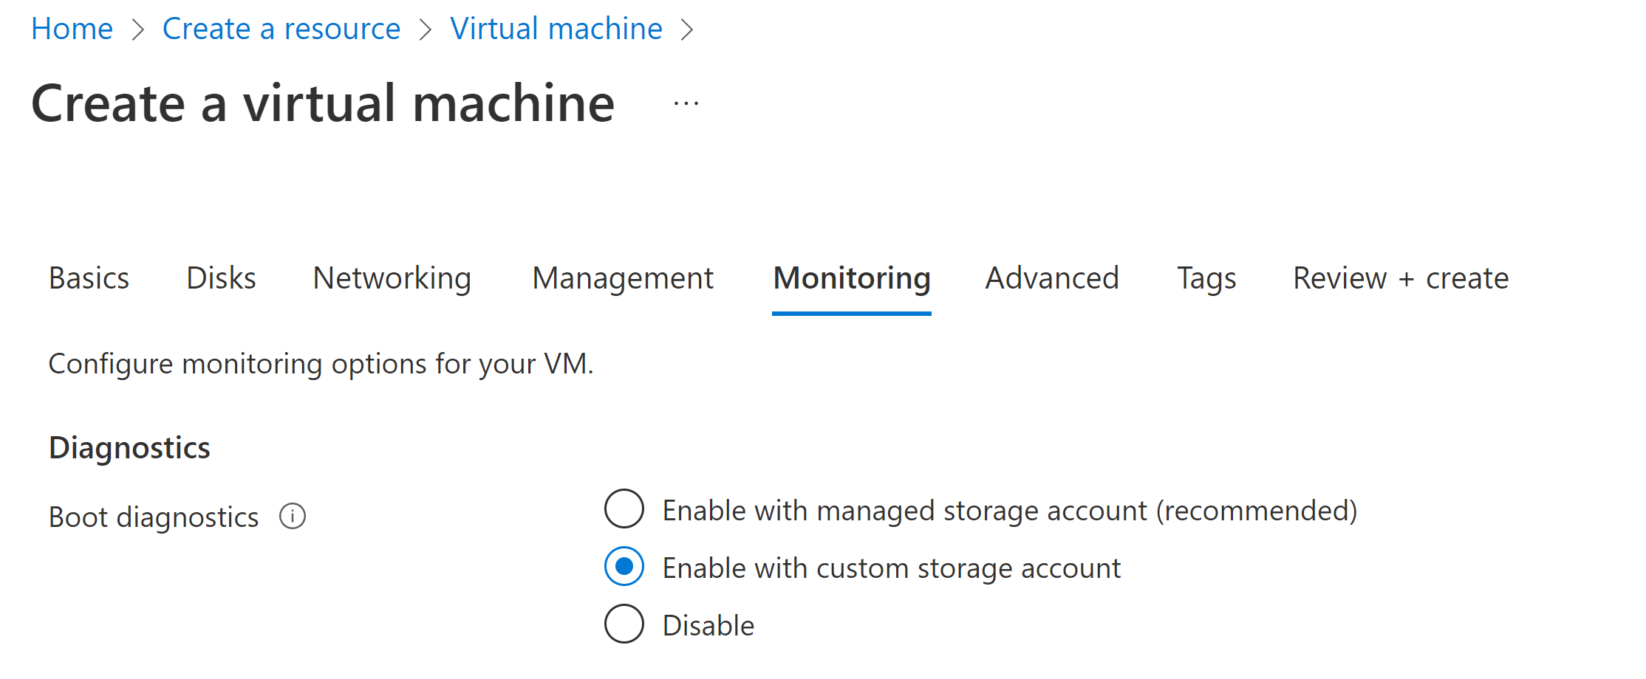Screen dimensions: 1646x679
Task: Click the Diagnostics section heading
Action: [129, 447]
